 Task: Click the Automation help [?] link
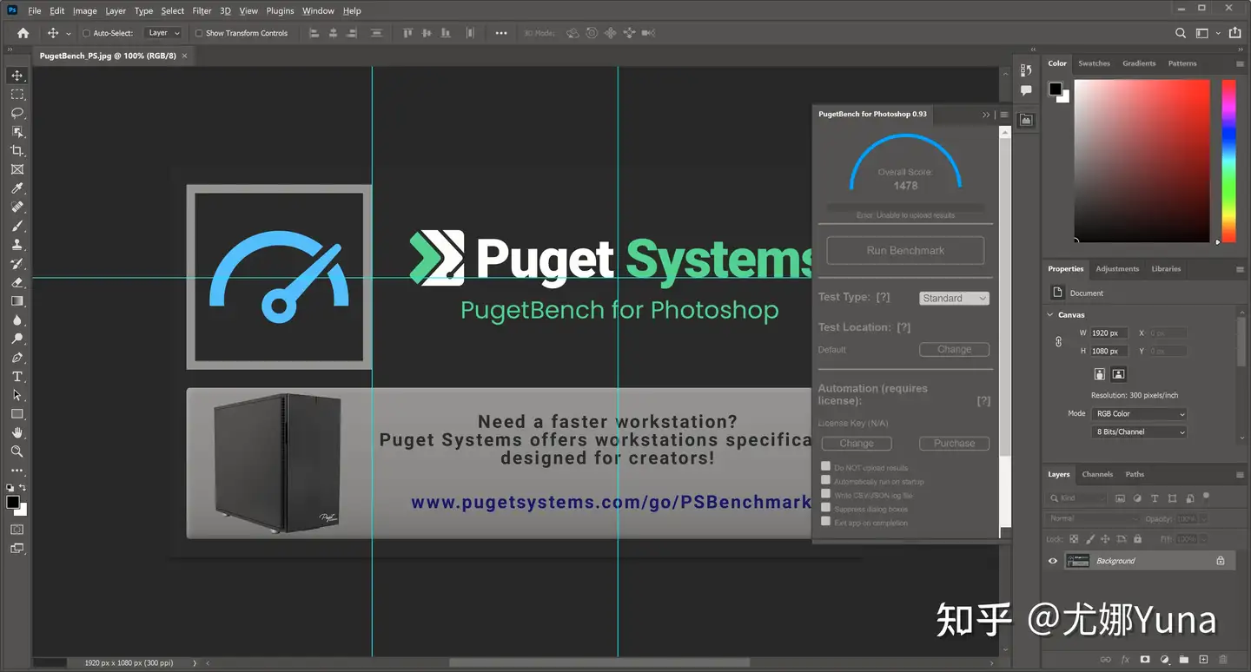[983, 401]
